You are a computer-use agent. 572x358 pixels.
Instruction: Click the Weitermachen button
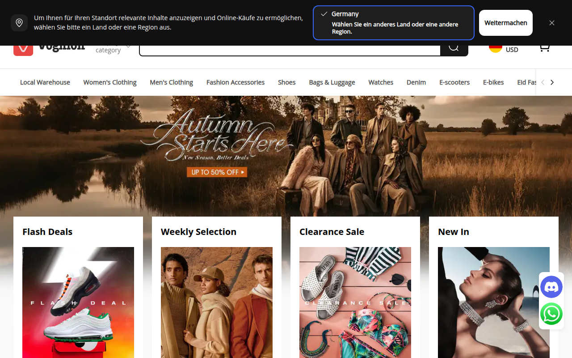506,23
